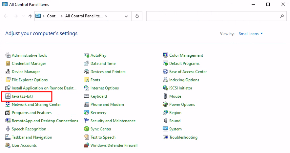The image size is (290, 153).
Task: Go up one level with Up arrow
Action: click(30, 16)
